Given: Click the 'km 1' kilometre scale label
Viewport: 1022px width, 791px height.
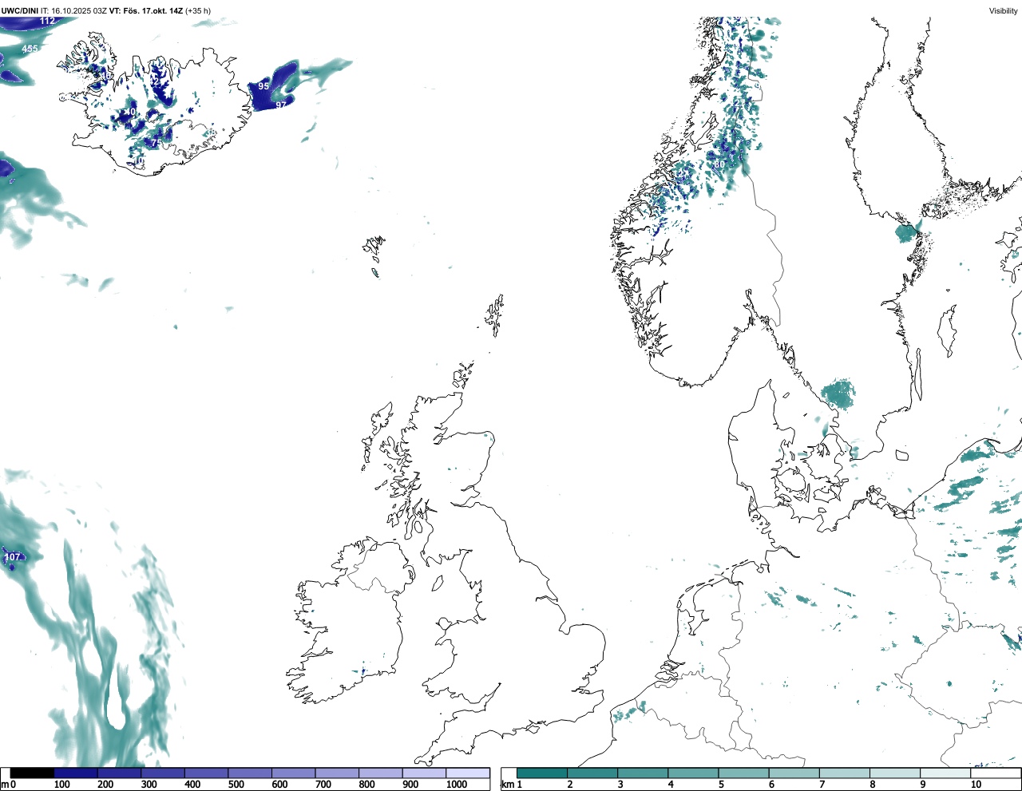Looking at the screenshot, I should (511, 785).
